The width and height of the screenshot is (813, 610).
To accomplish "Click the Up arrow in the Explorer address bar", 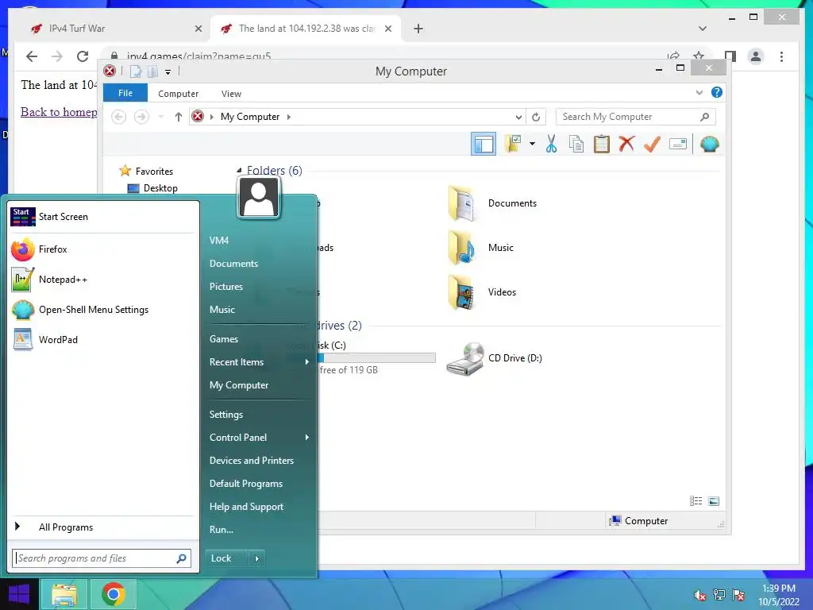I will click(x=179, y=117).
